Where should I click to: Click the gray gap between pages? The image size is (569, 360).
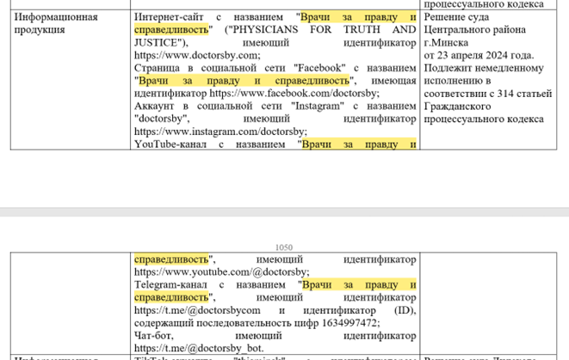(x=284, y=211)
